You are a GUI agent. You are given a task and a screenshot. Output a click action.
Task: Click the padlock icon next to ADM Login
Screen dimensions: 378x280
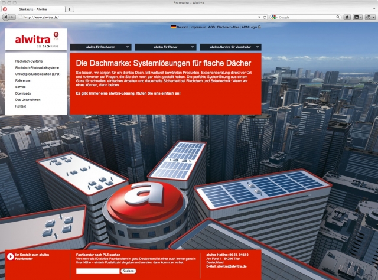point(259,27)
